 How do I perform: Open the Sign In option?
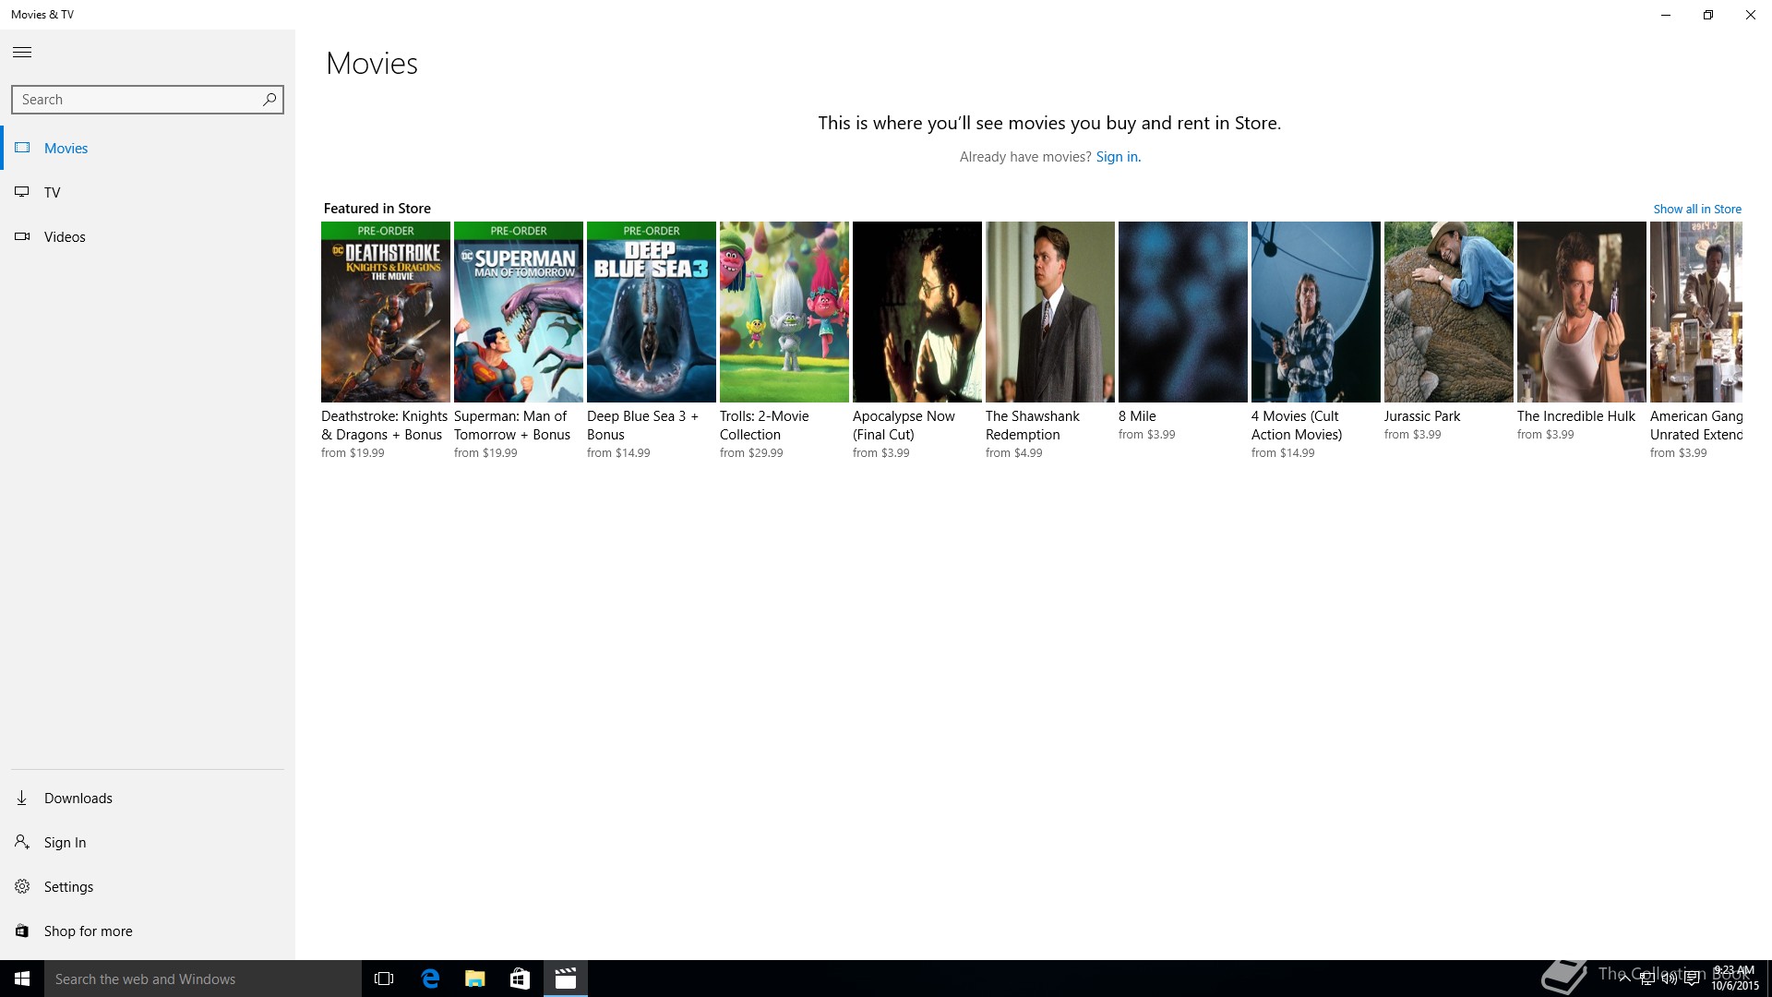pyautogui.click(x=148, y=842)
